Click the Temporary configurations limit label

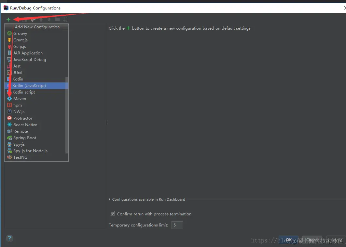138,225
